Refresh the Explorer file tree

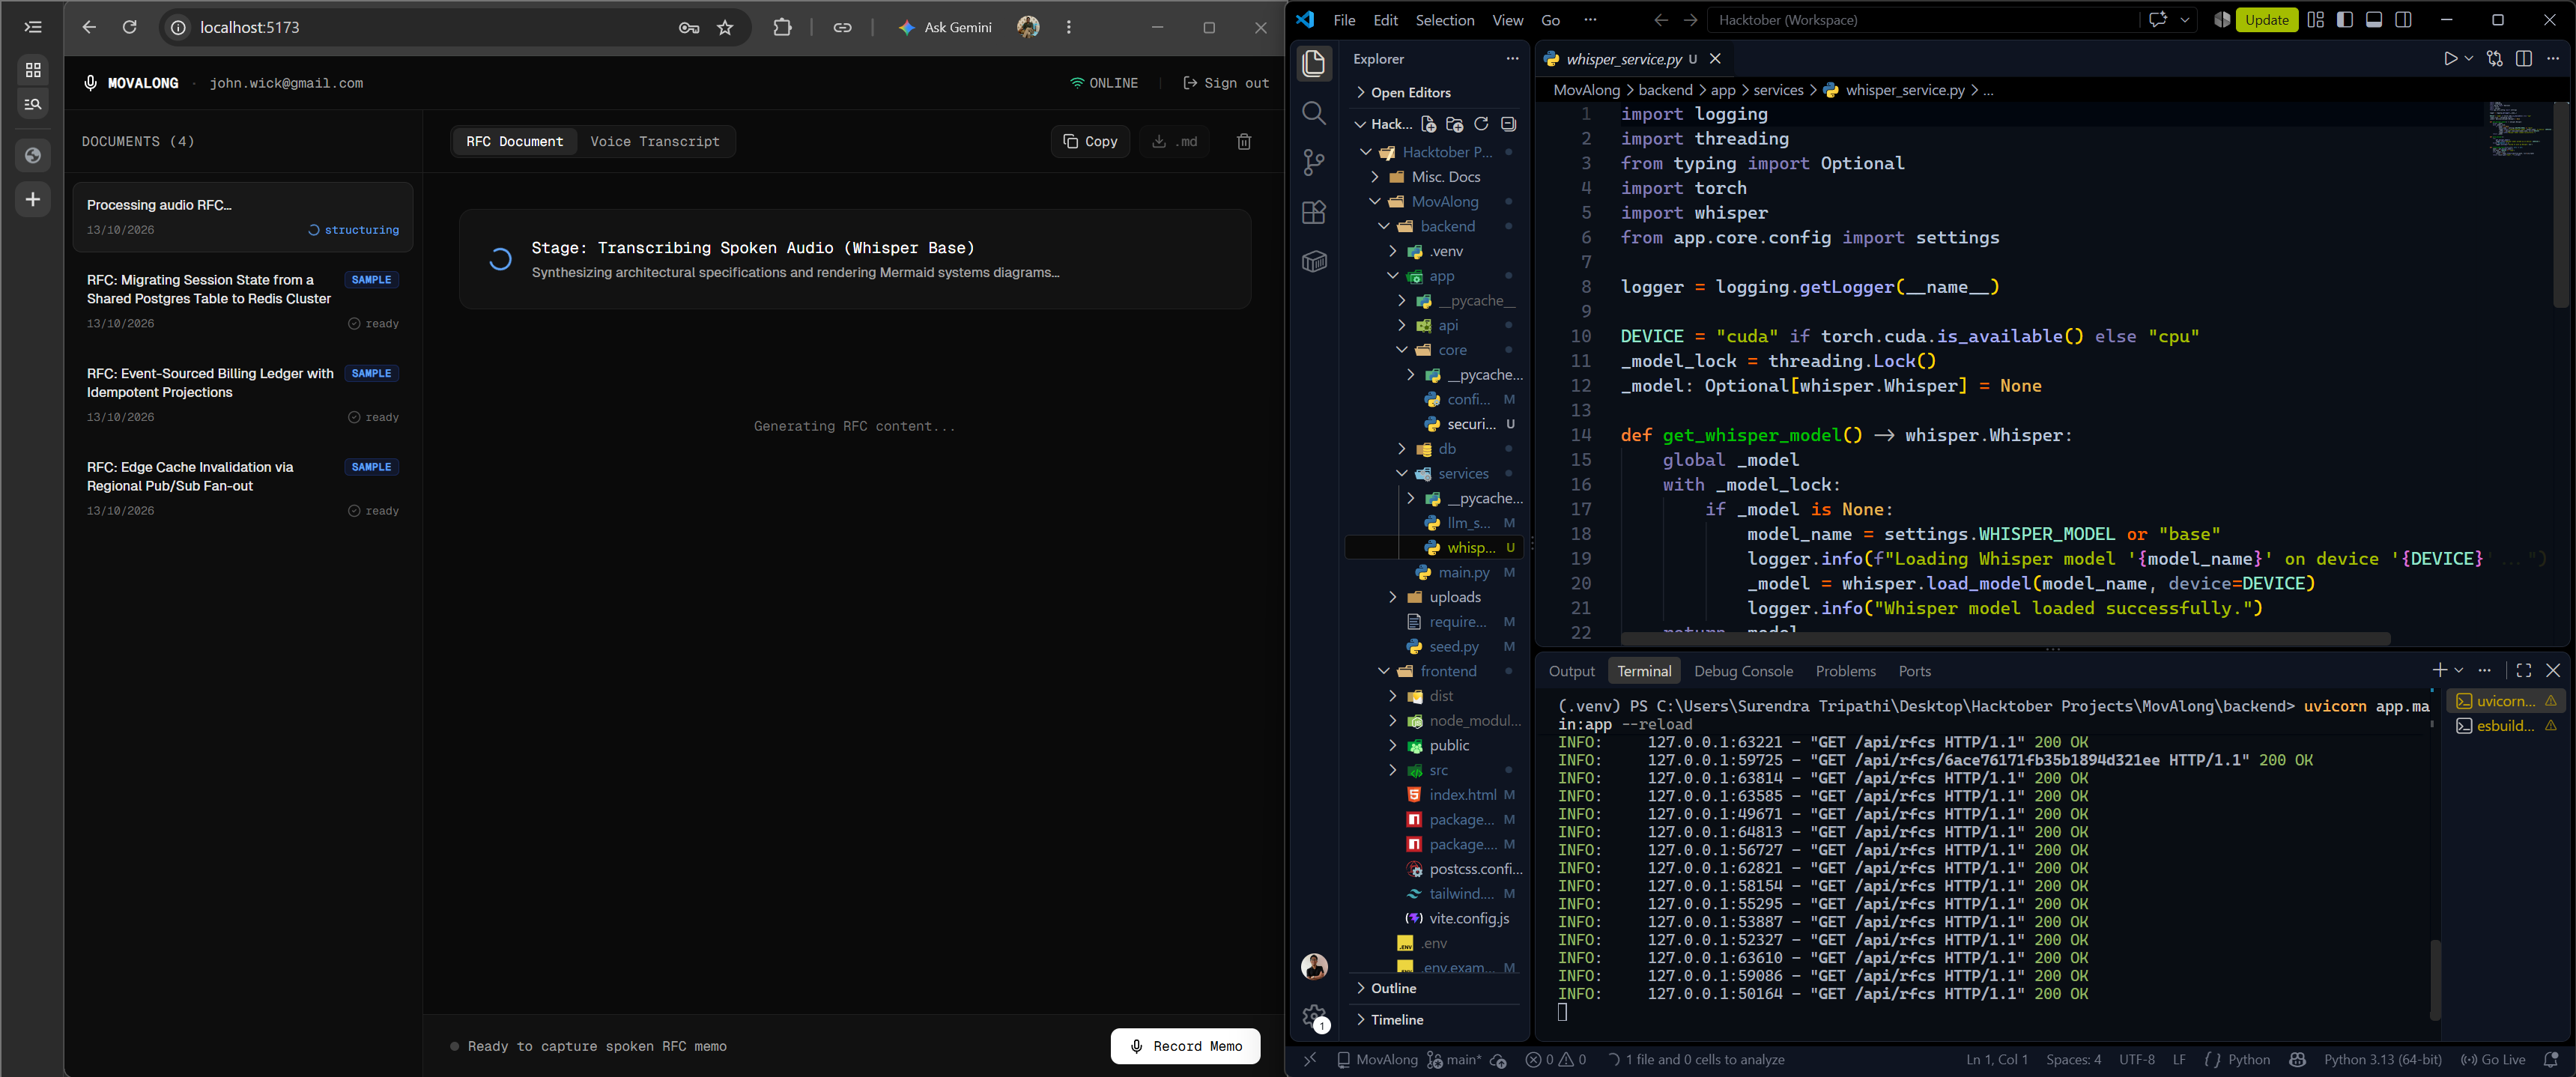tap(1481, 124)
